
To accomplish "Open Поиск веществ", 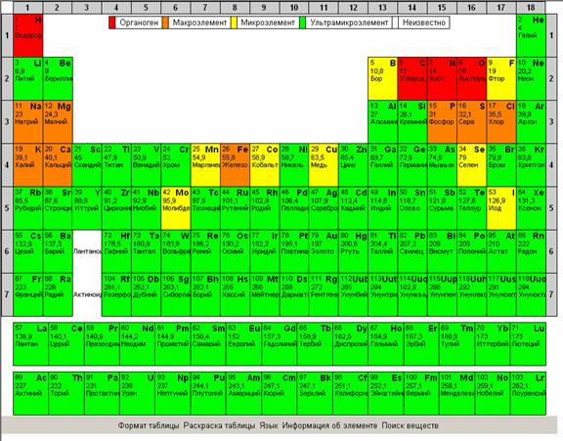I will [x=411, y=425].
